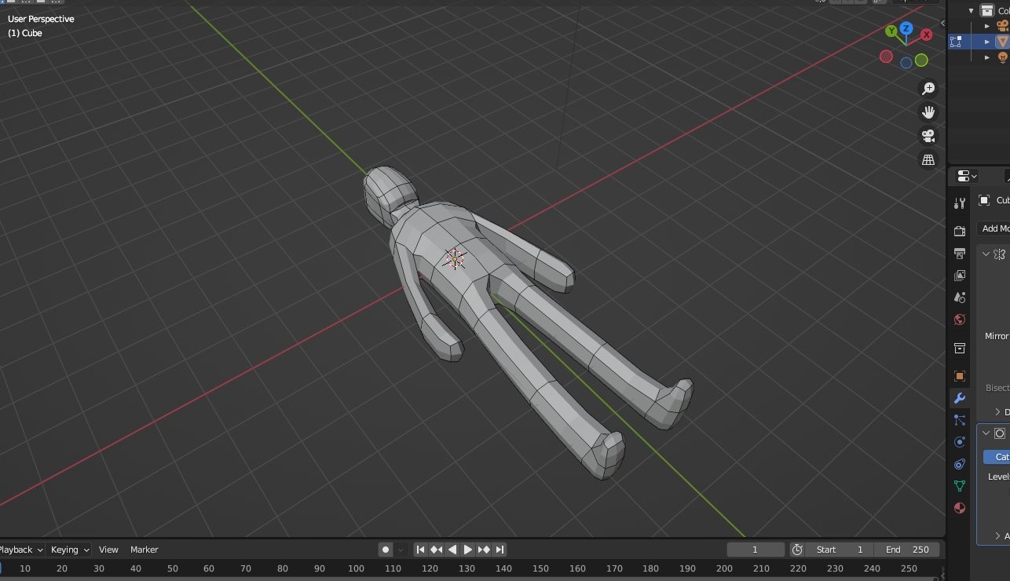This screenshot has height=581, width=1010.
Task: Click the zoom in/out viewport icon
Action: (x=928, y=89)
